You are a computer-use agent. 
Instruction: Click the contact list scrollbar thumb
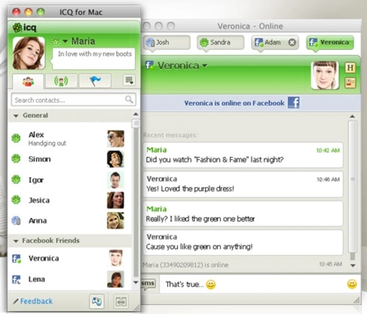click(136, 124)
